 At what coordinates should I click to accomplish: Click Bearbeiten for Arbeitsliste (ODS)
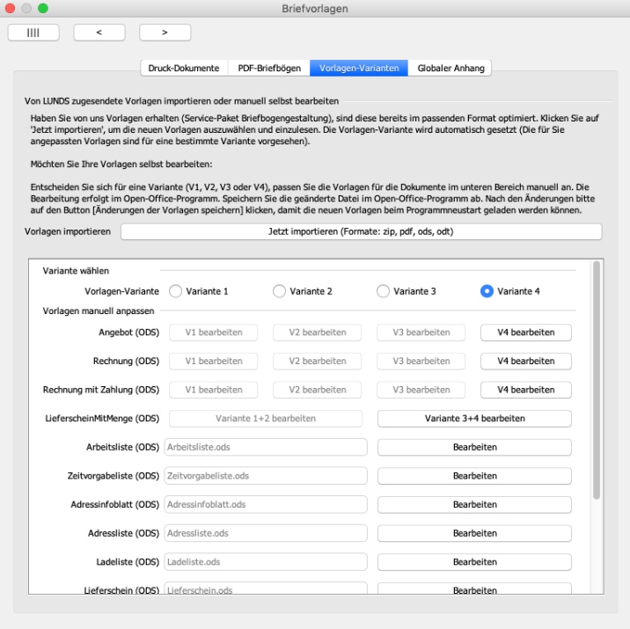(x=474, y=447)
